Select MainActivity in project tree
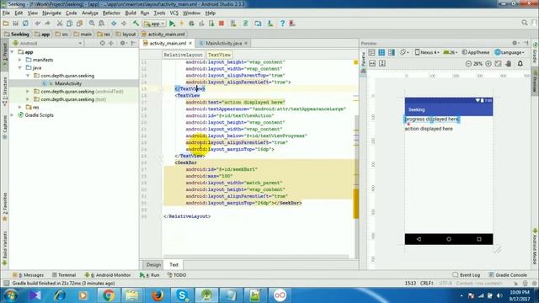Viewport: 539px width, 303px height. coord(68,83)
